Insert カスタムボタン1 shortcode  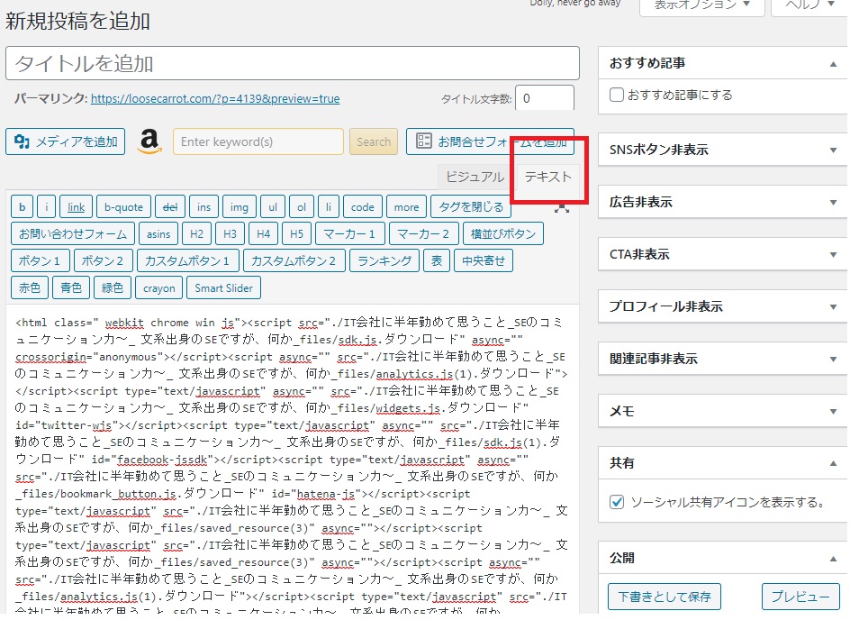(x=187, y=261)
